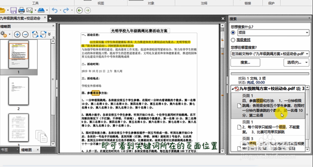Redo the last action
The width and height of the screenshot is (313, 167).
point(66,10)
